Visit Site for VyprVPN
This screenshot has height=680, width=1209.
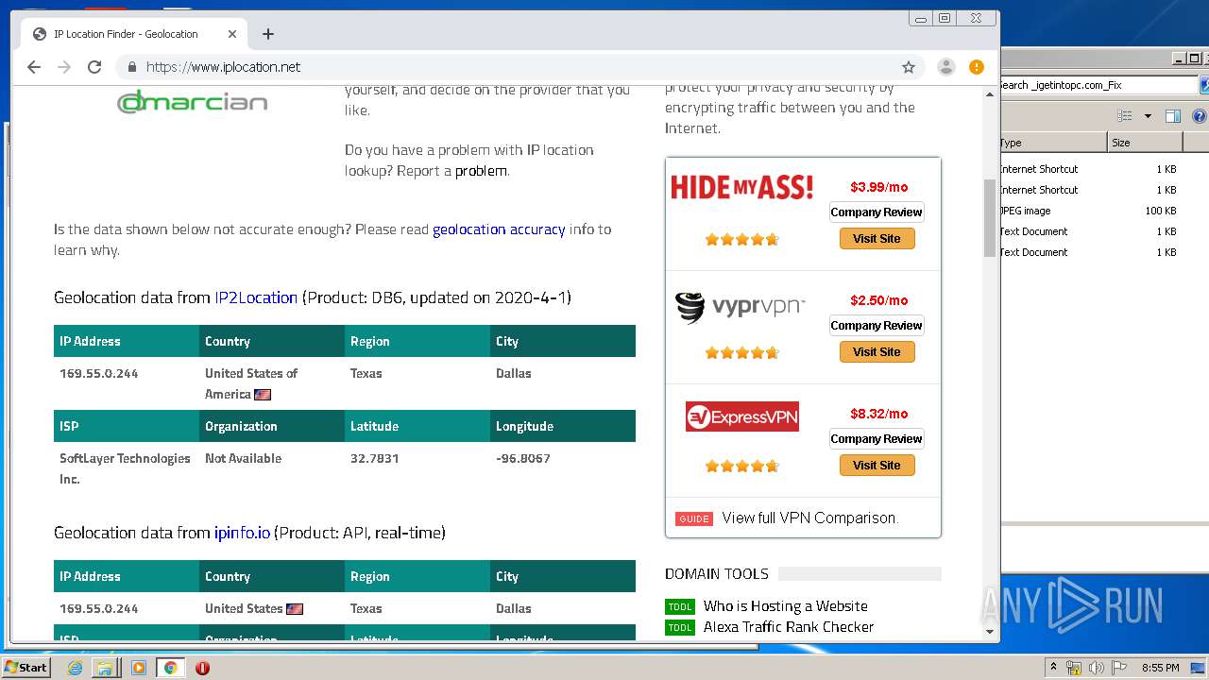(877, 352)
